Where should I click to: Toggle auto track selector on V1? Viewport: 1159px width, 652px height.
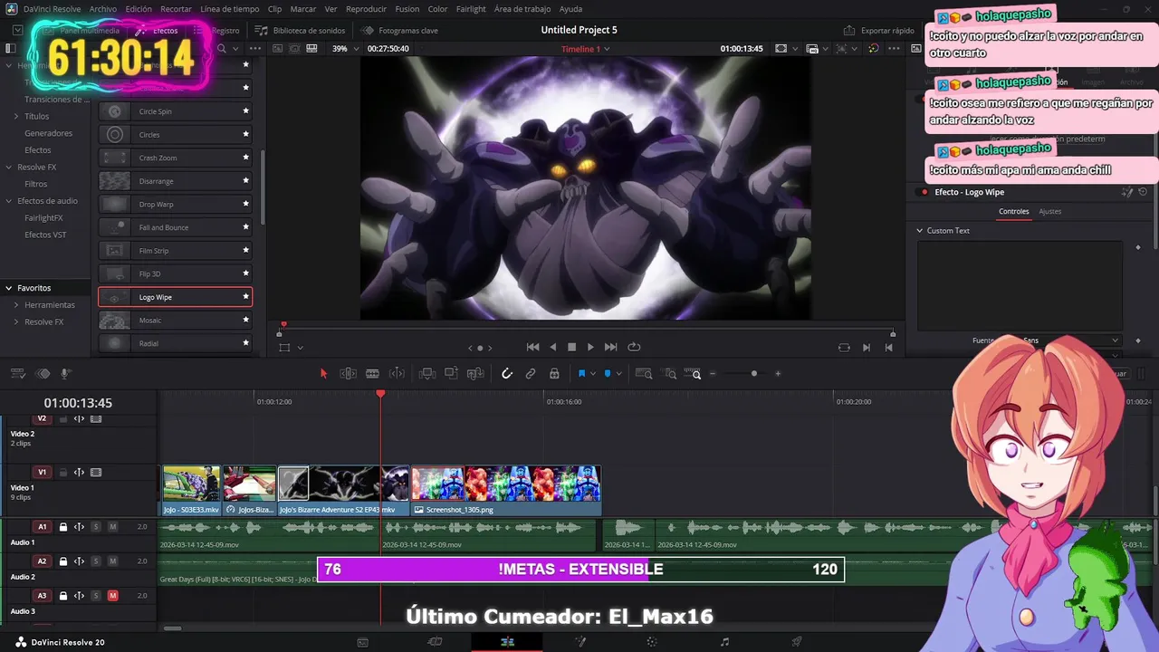coord(79,472)
